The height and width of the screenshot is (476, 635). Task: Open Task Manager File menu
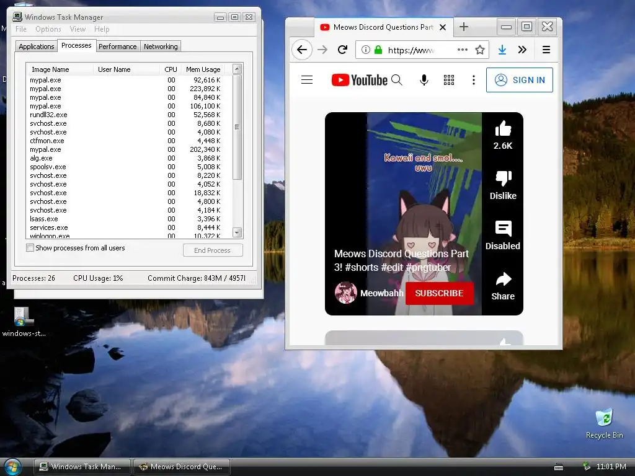(x=20, y=29)
